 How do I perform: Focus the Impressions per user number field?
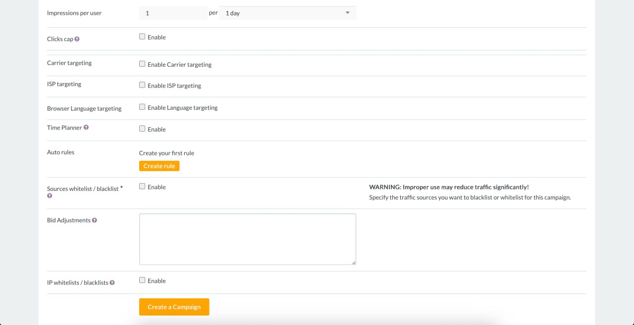[173, 13]
